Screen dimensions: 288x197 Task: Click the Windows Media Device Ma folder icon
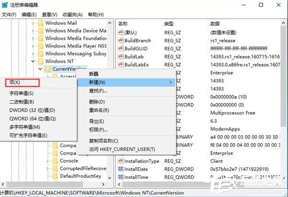tap(41, 31)
